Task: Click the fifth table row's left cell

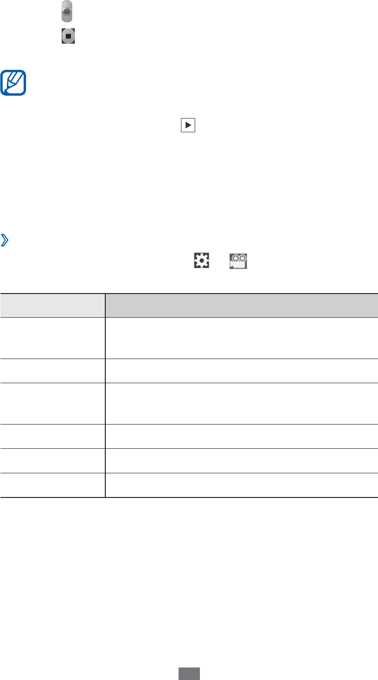Action: pos(52,461)
